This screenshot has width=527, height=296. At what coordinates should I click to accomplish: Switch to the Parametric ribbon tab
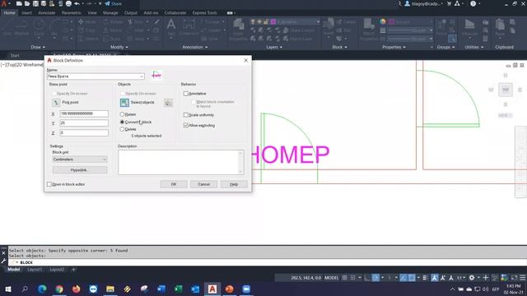tap(72, 13)
